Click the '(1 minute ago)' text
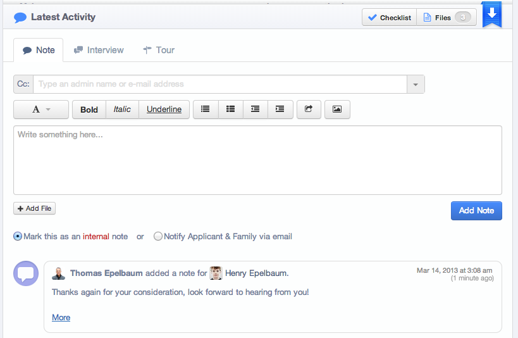Screen dimensions: 518x338 point(472,278)
